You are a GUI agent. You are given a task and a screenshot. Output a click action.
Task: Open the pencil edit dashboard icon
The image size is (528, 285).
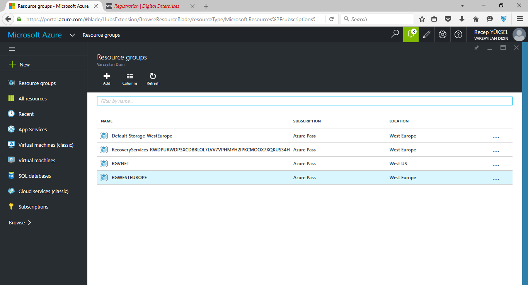click(x=427, y=34)
